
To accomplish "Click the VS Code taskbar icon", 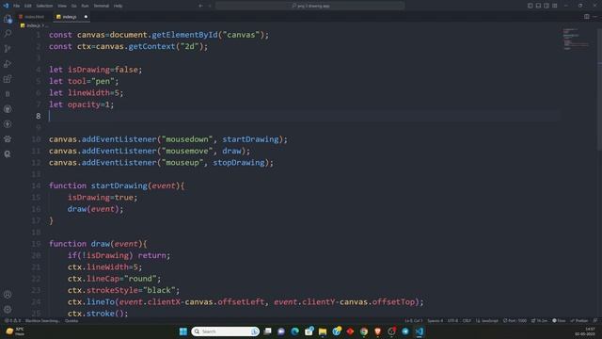I will point(419,331).
